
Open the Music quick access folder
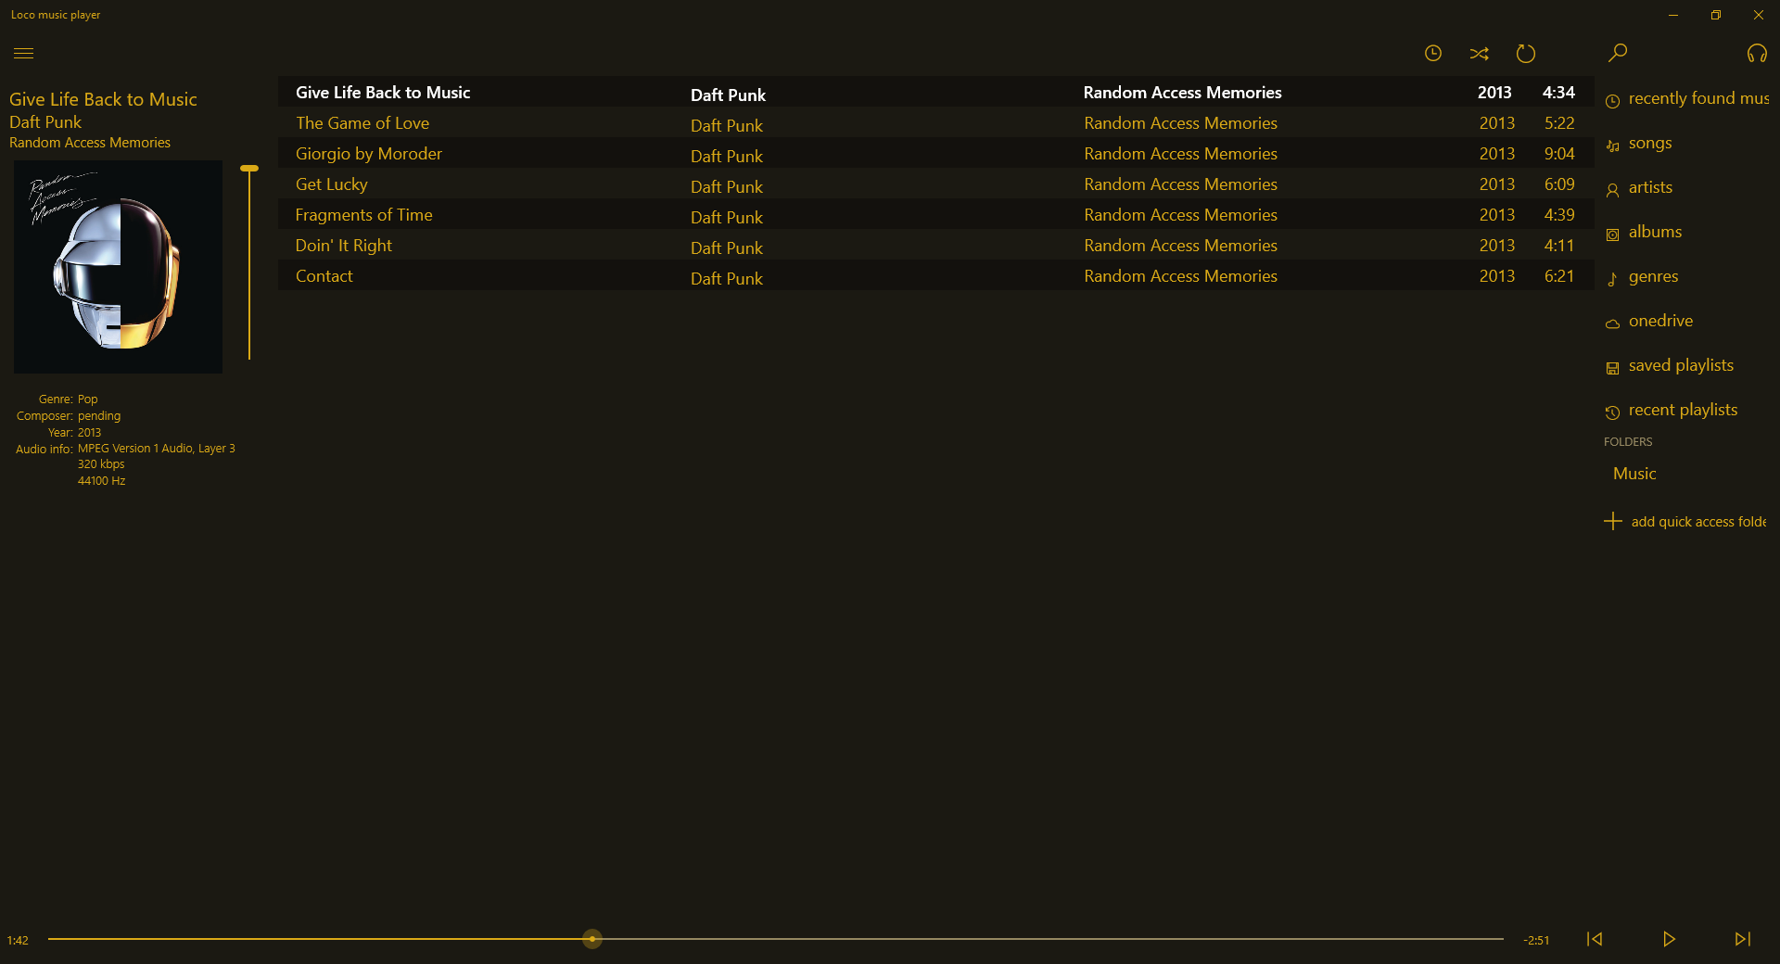coord(1634,473)
